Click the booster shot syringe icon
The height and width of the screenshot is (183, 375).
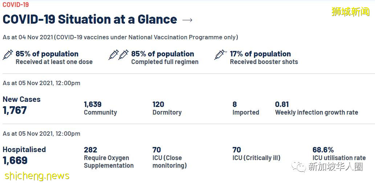point(220,55)
